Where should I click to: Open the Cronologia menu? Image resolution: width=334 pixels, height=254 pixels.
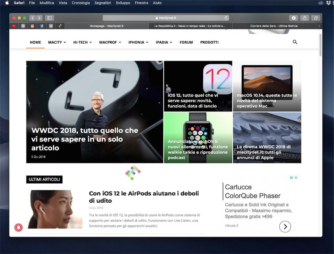(81, 3)
